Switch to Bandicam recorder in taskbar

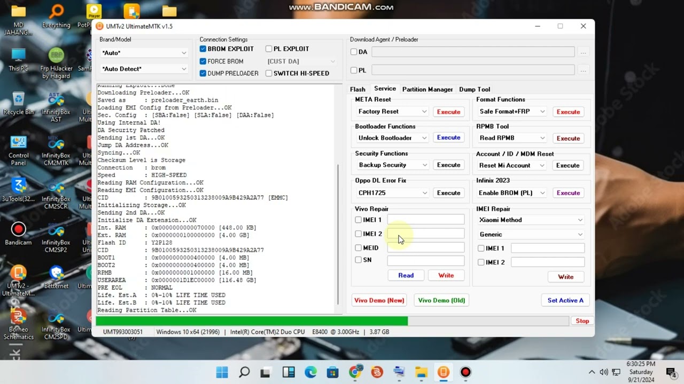click(465, 372)
